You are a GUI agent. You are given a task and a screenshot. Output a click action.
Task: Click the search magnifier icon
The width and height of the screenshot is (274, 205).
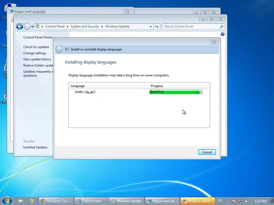[222, 26]
